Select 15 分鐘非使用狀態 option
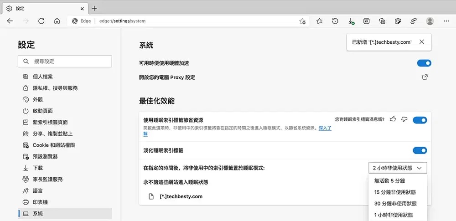Image resolution: width=456 pixels, height=221 pixels. [x=398, y=192]
